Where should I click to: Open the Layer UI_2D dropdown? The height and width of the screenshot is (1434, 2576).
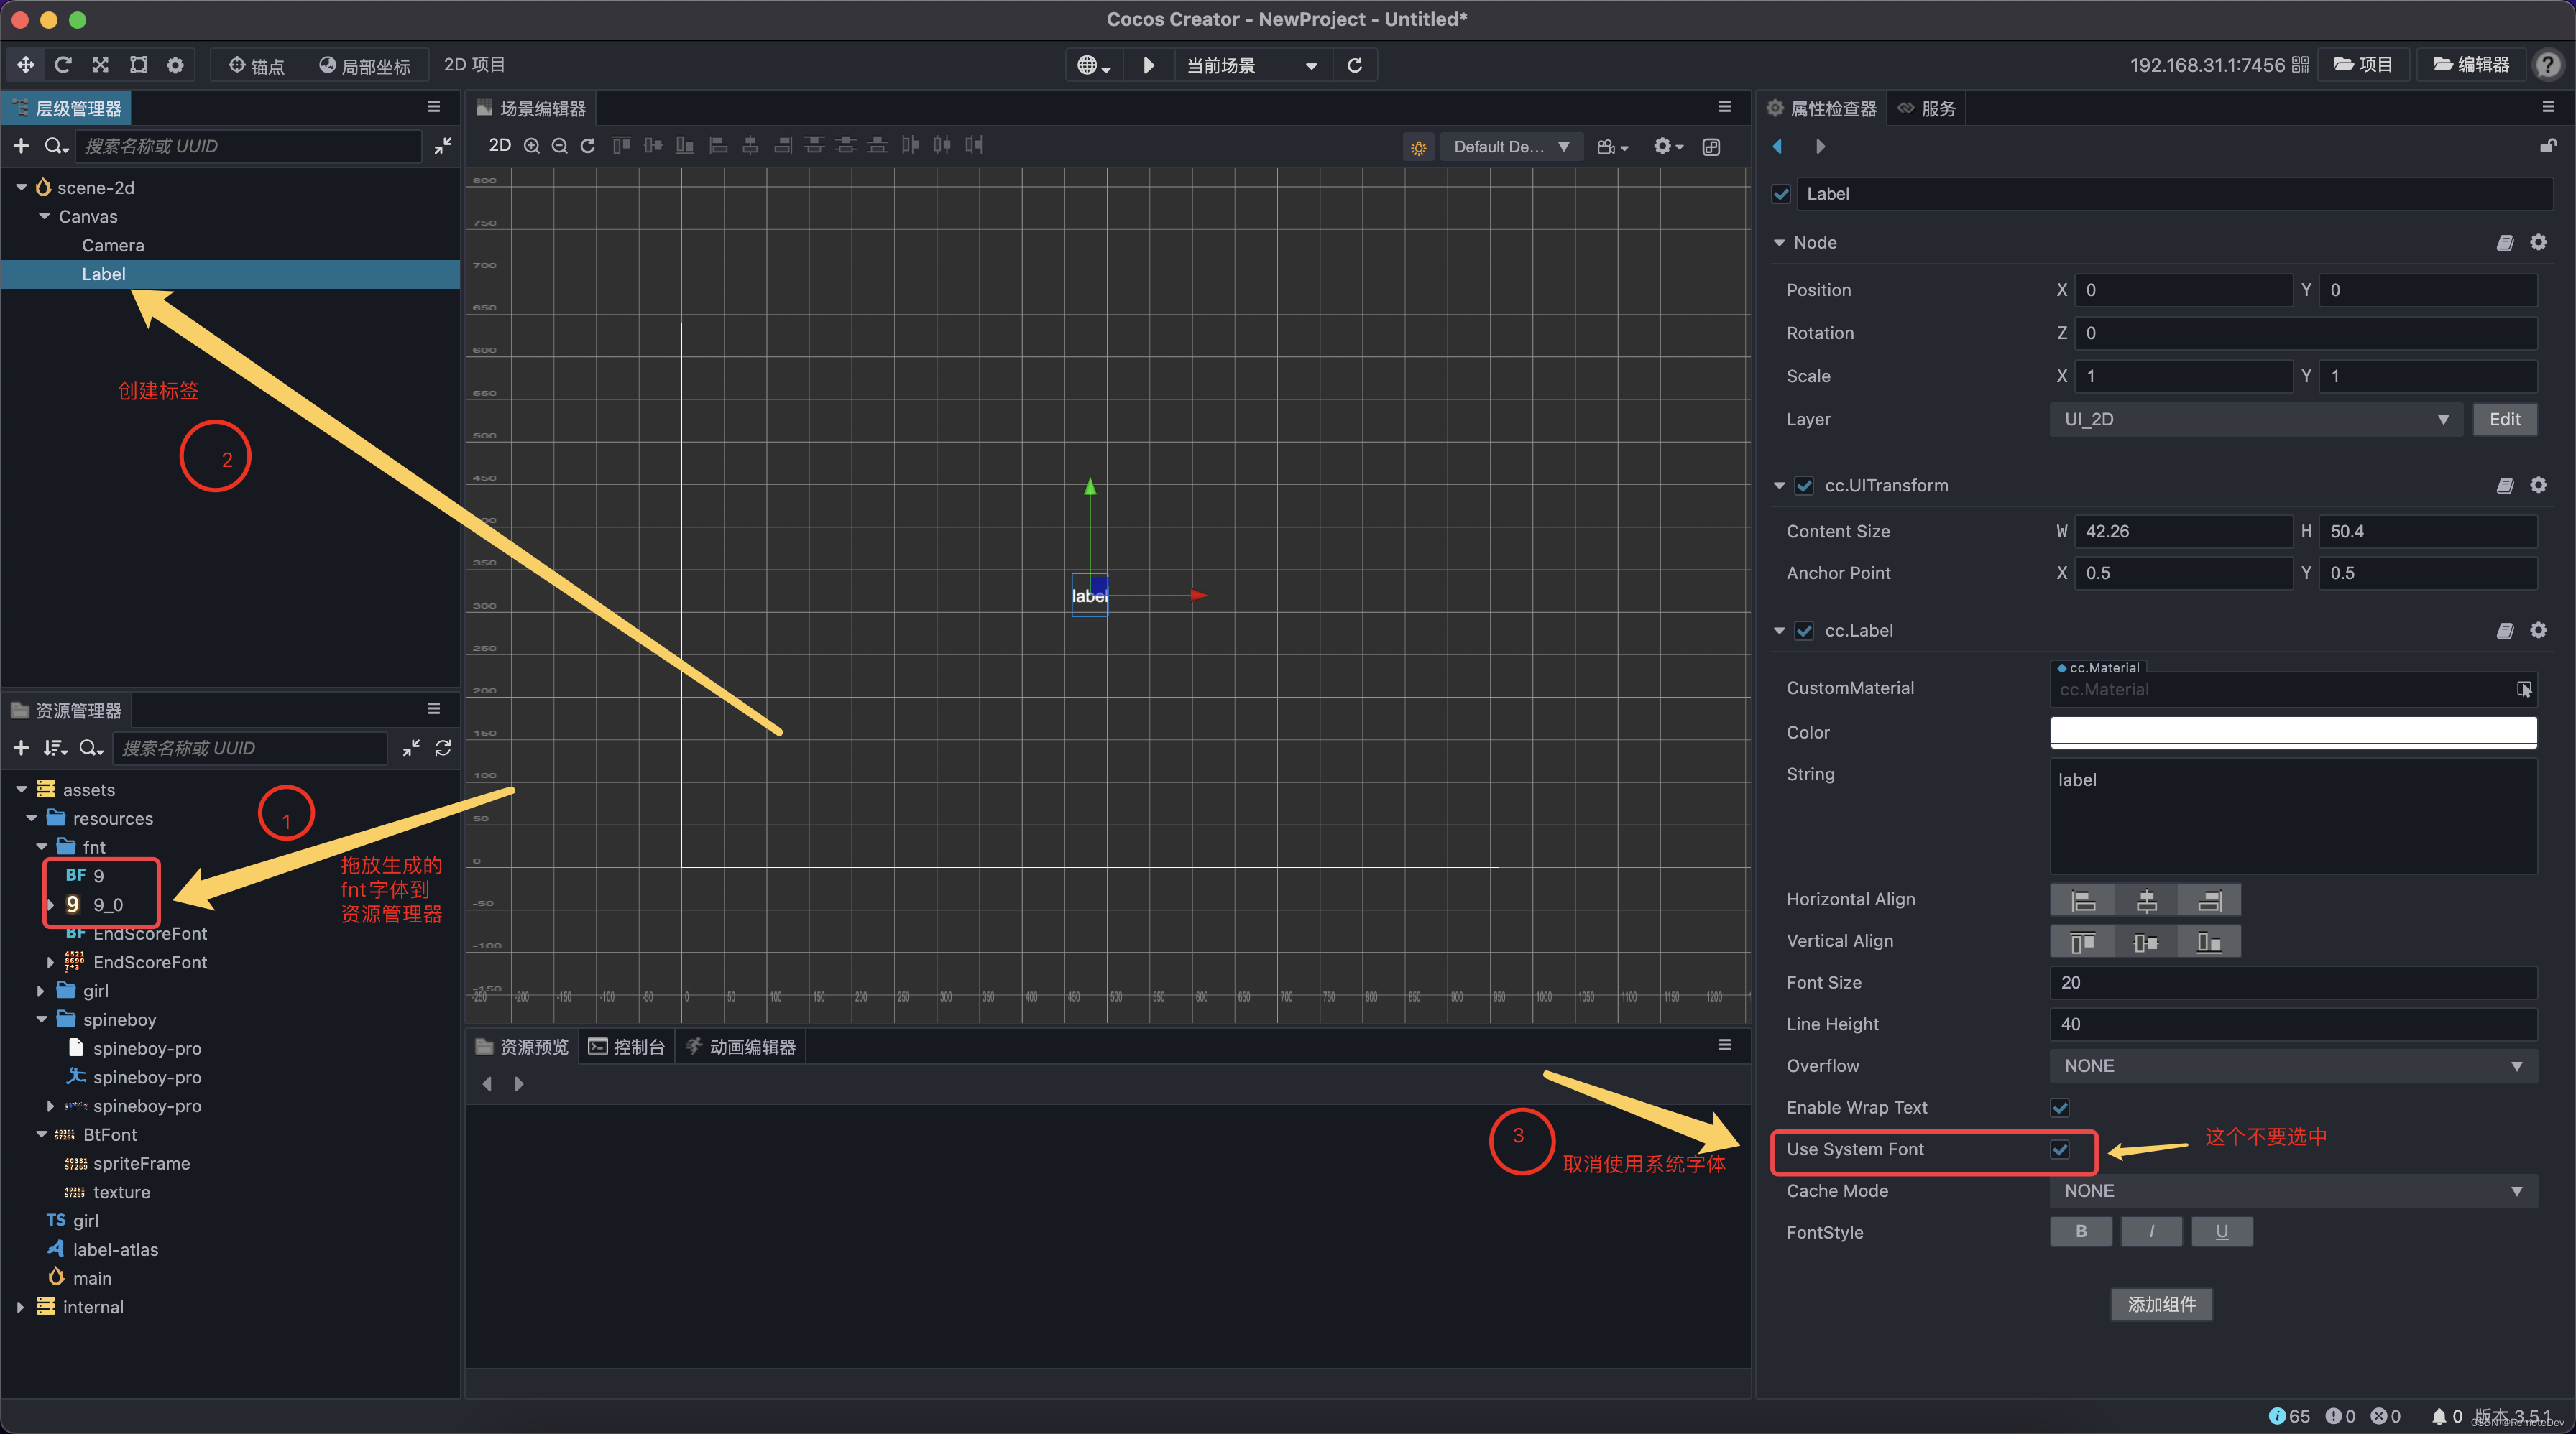tap(2256, 420)
